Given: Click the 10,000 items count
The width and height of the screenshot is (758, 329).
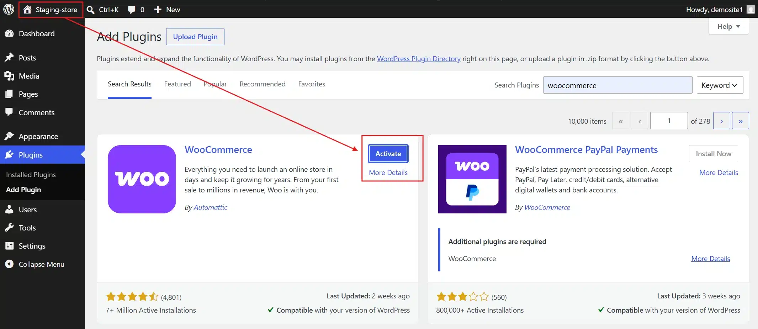Looking at the screenshot, I should (587, 121).
